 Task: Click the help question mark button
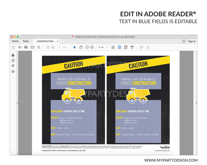[x=184, y=41]
